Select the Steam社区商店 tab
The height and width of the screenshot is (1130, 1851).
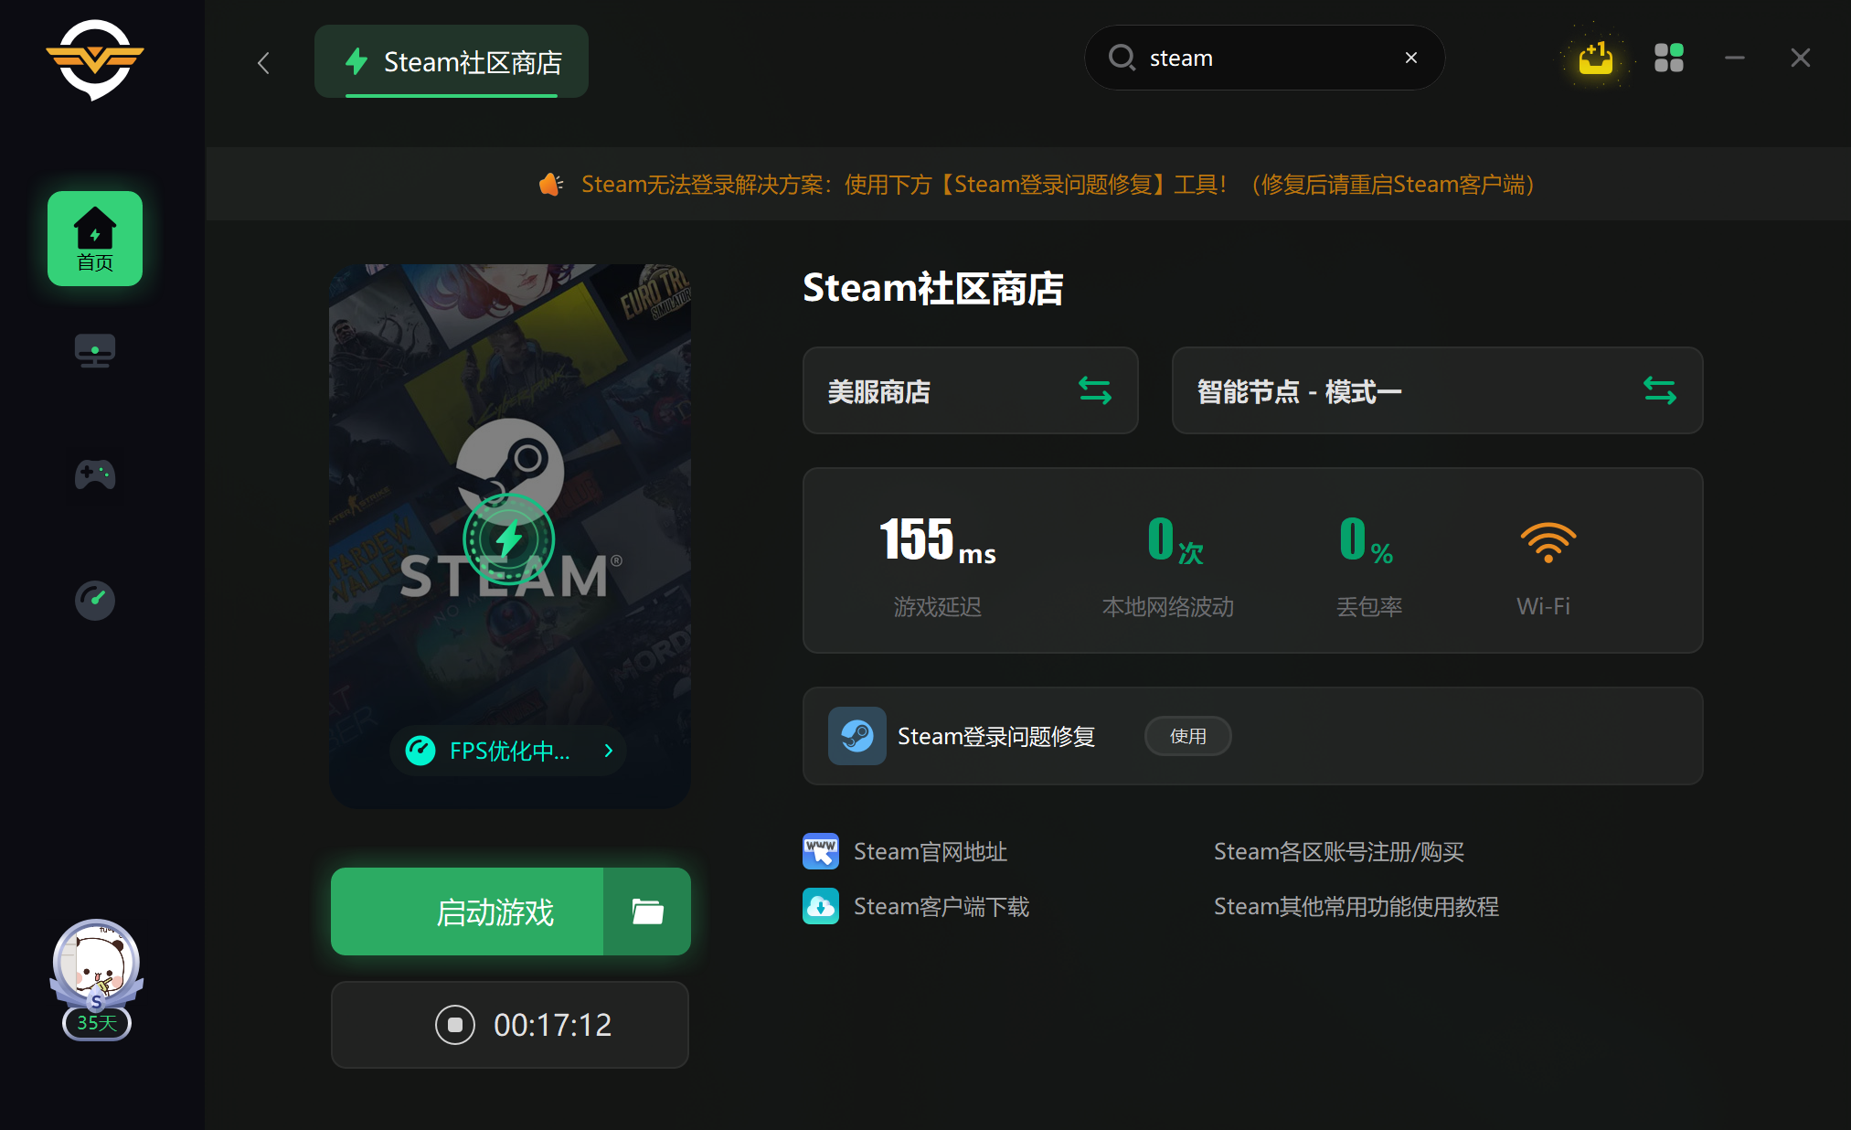[451, 61]
